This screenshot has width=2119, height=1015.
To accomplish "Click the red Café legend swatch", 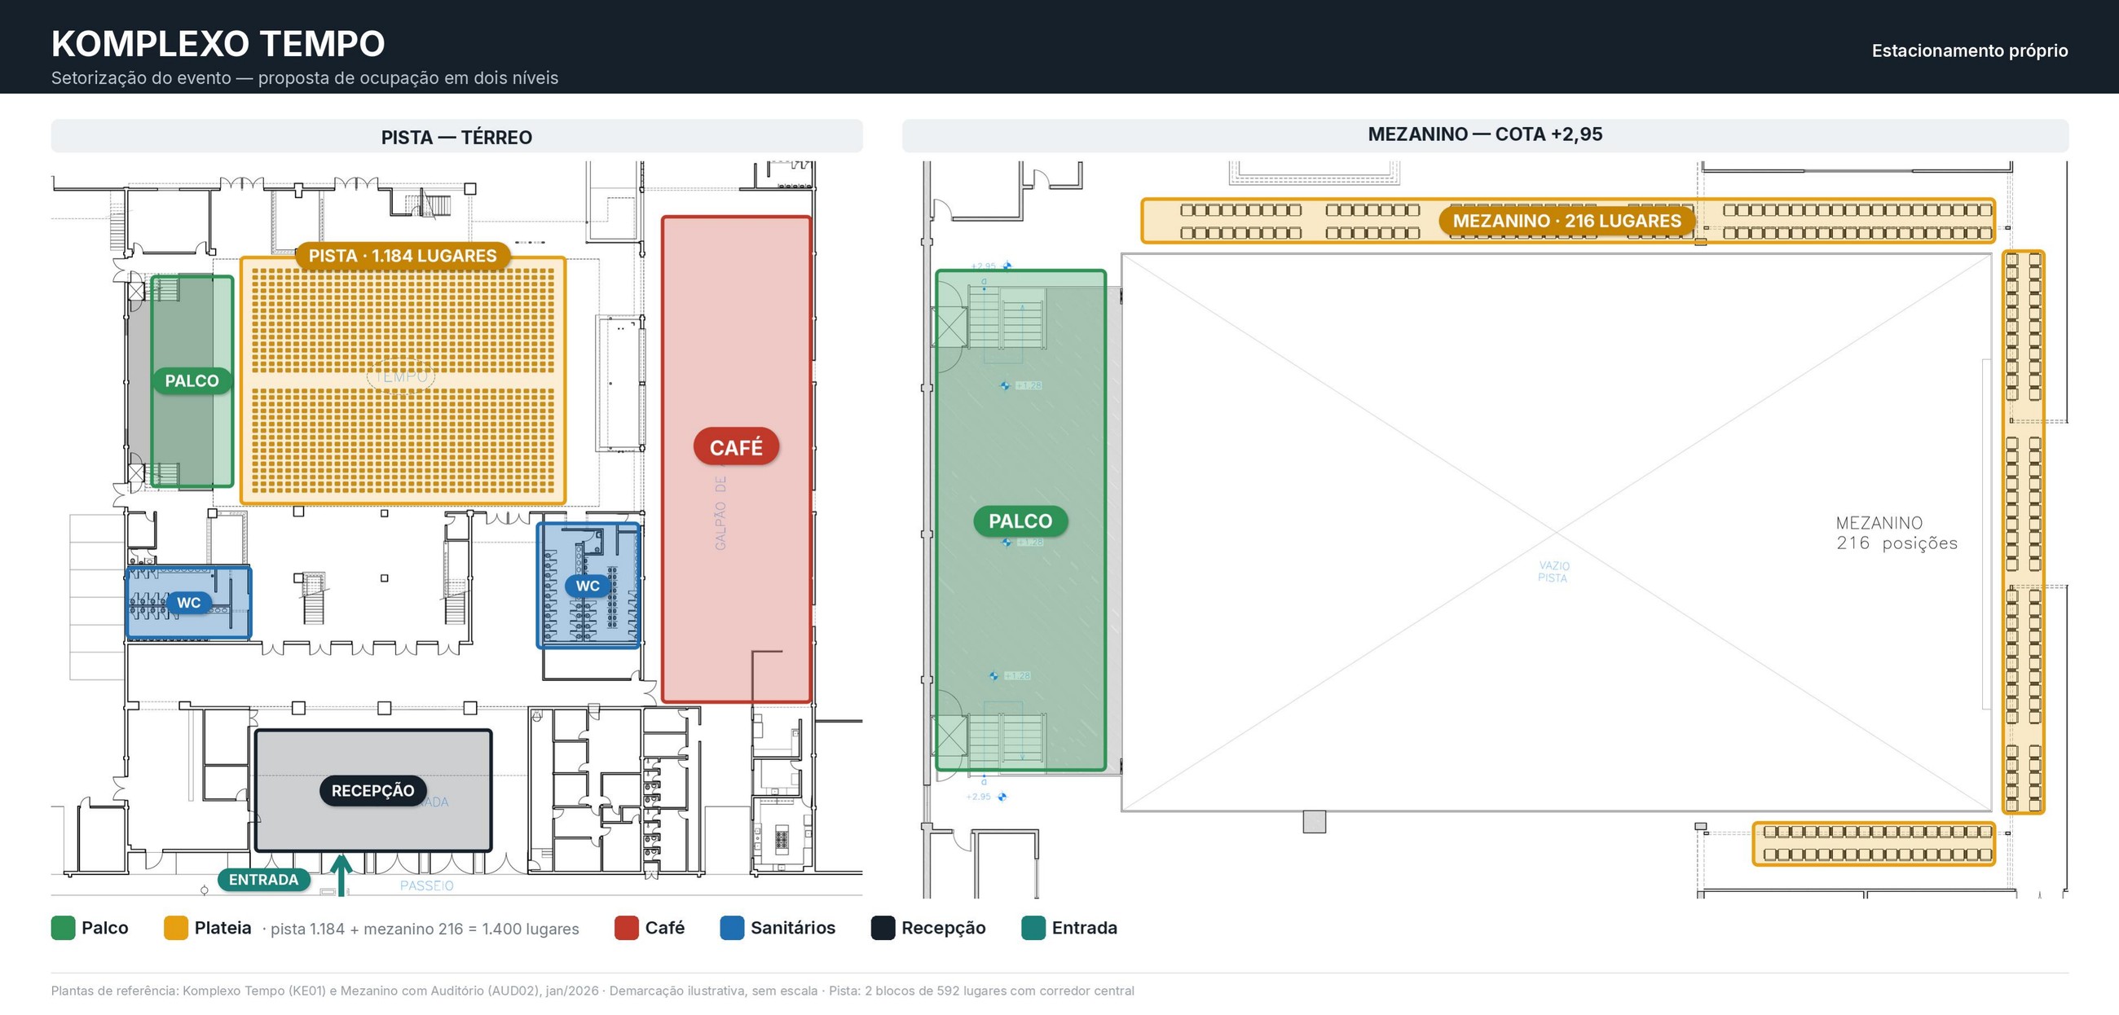I will (x=627, y=928).
